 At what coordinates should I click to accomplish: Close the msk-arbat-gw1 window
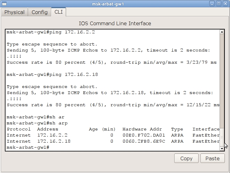(225, 4)
